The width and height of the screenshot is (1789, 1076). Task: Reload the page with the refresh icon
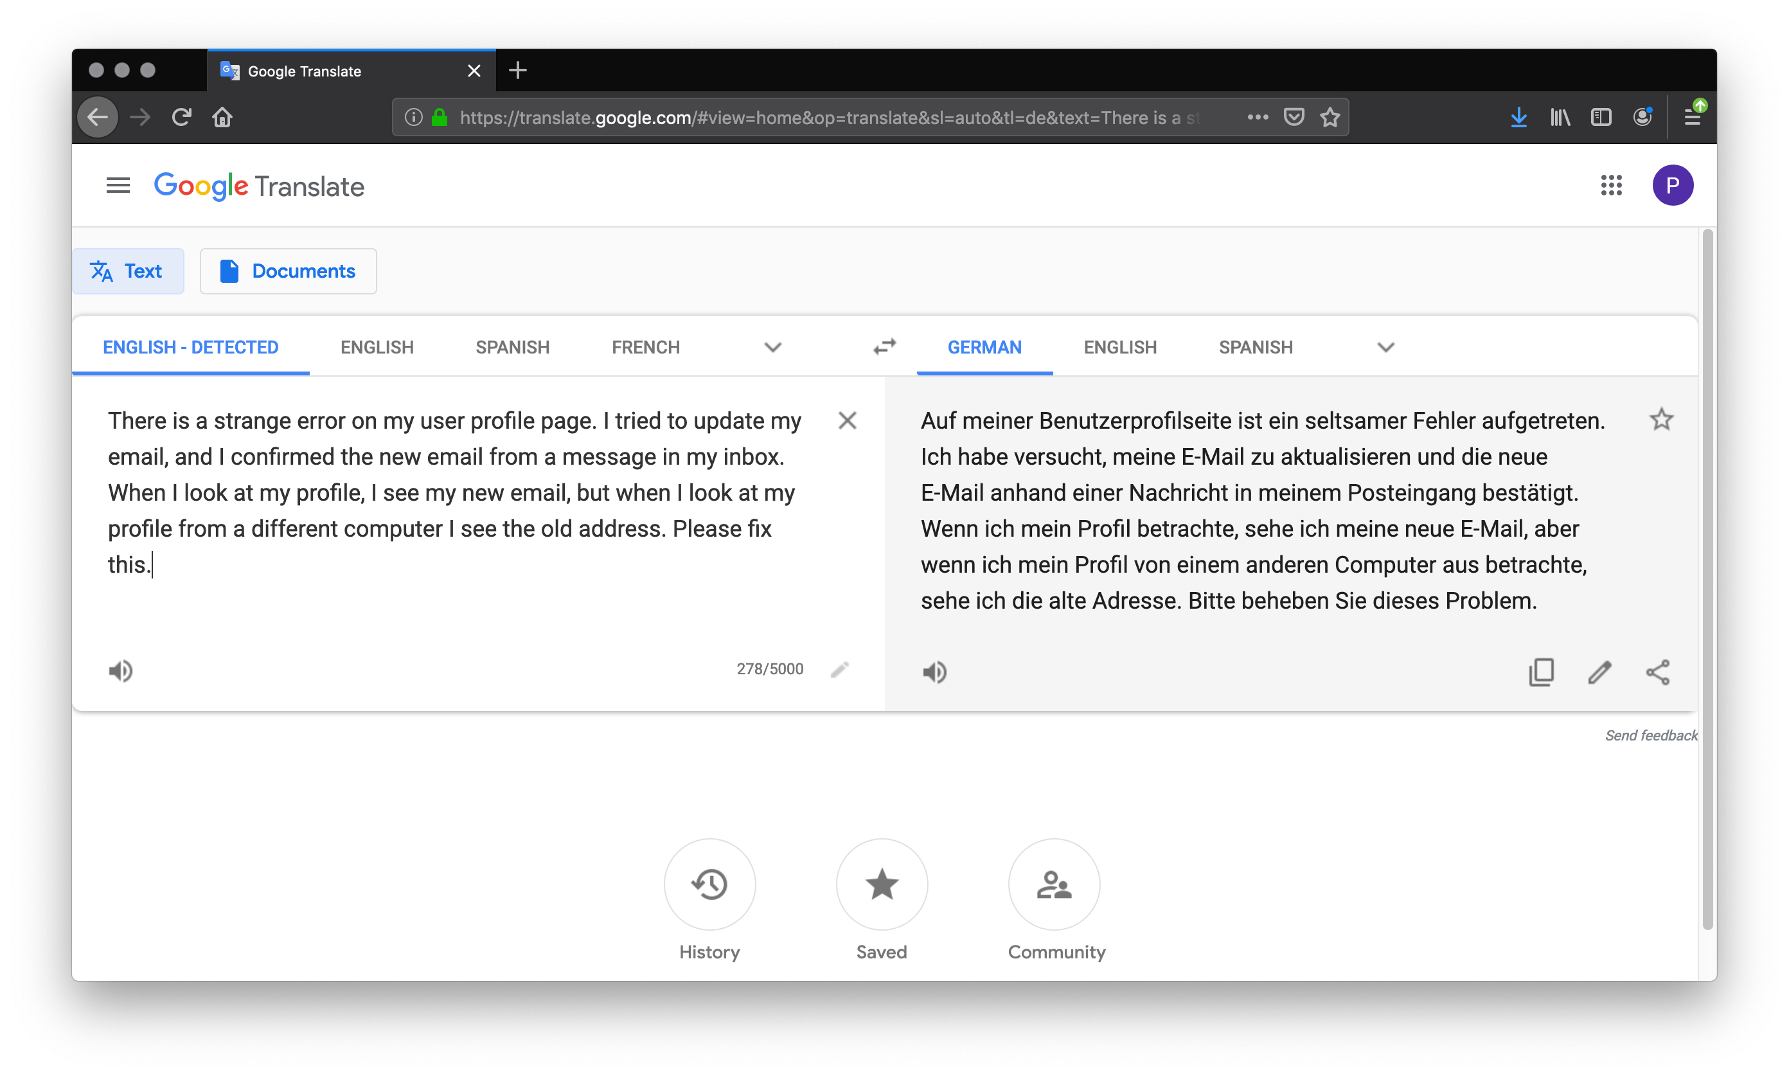point(181,117)
